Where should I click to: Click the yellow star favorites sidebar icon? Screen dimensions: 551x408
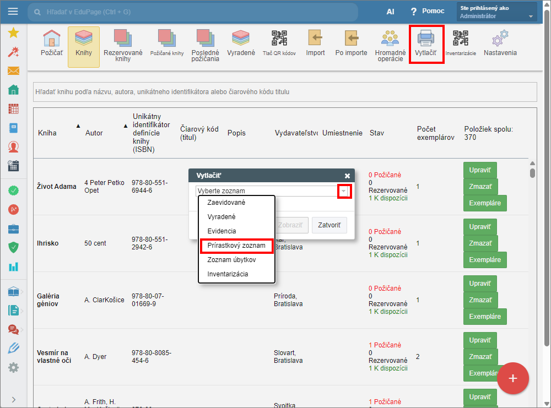[13, 33]
